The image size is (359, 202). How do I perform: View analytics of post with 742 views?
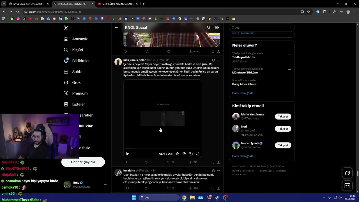[193, 162]
